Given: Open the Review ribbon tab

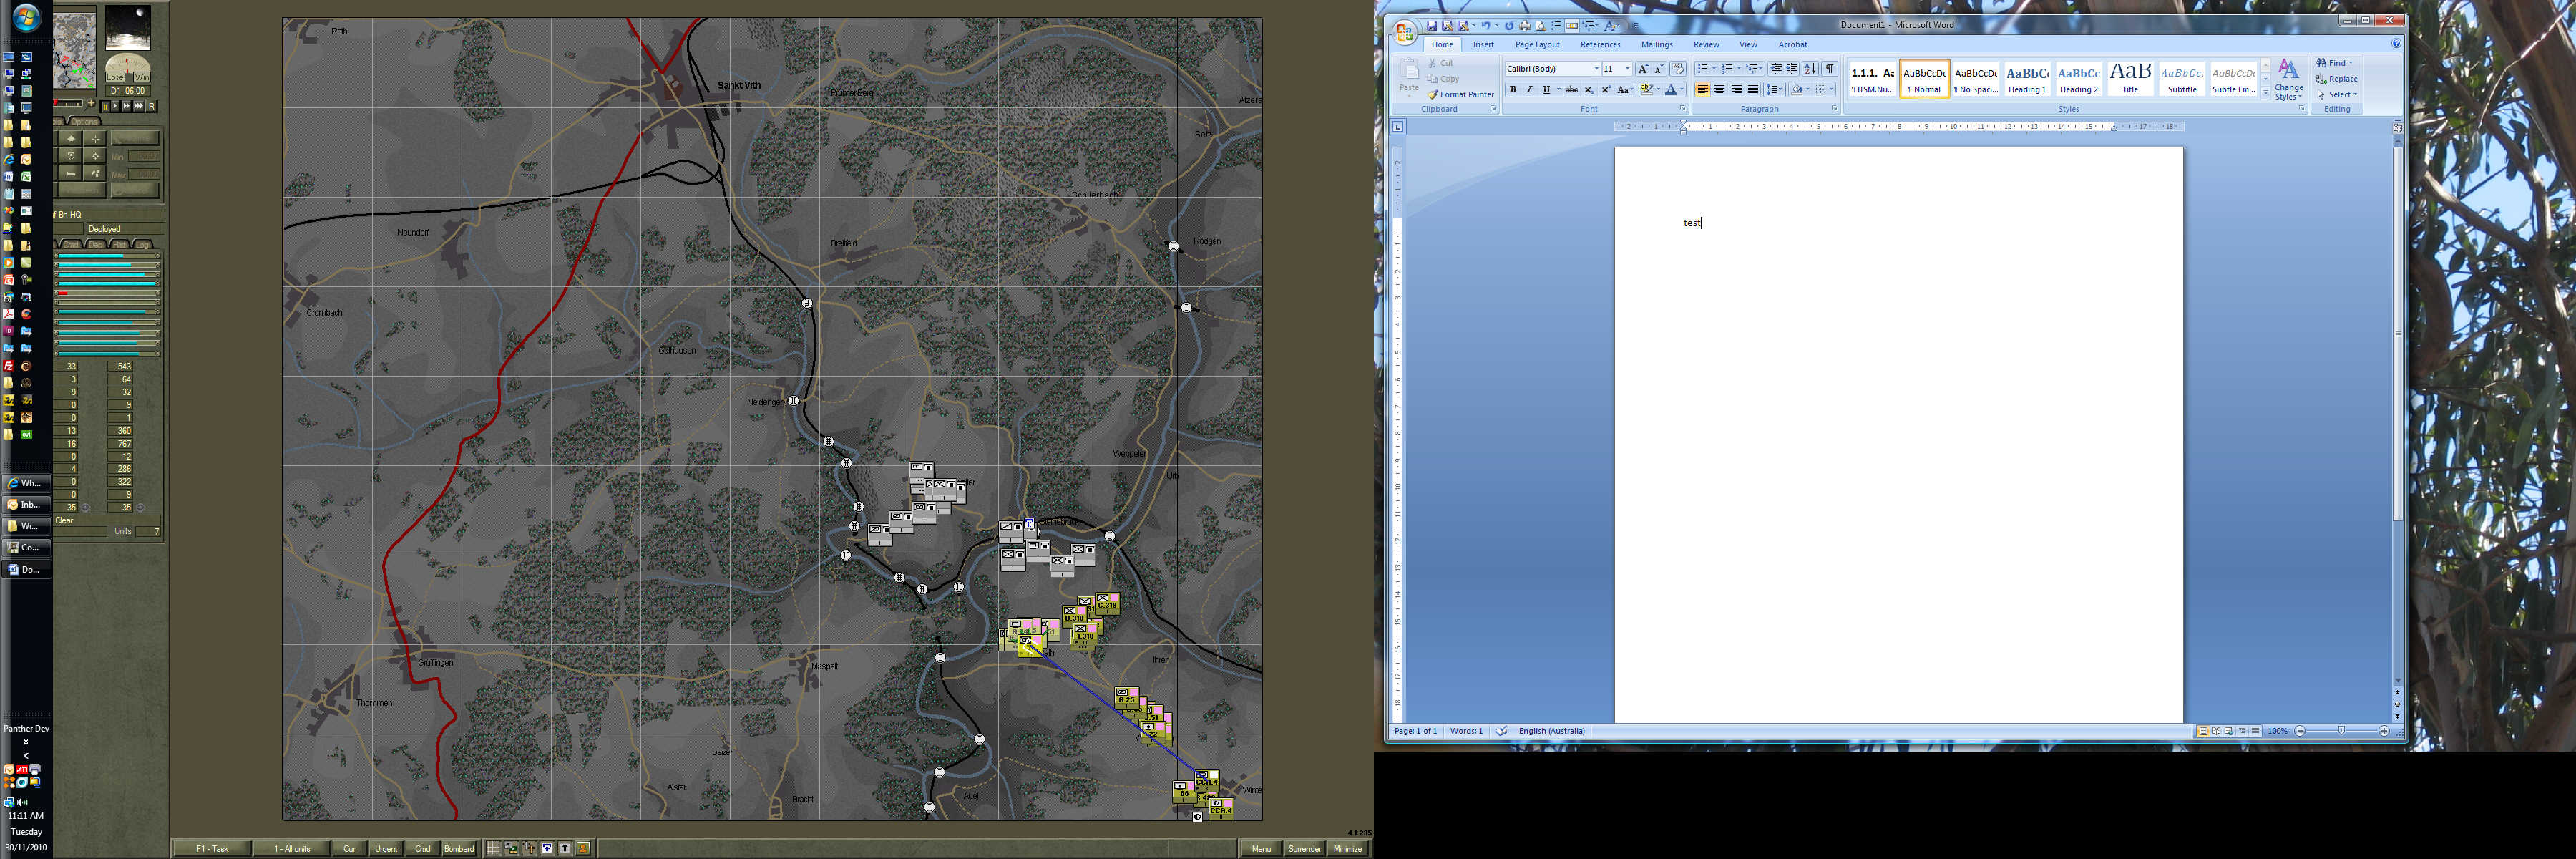Looking at the screenshot, I should pyautogui.click(x=1706, y=44).
